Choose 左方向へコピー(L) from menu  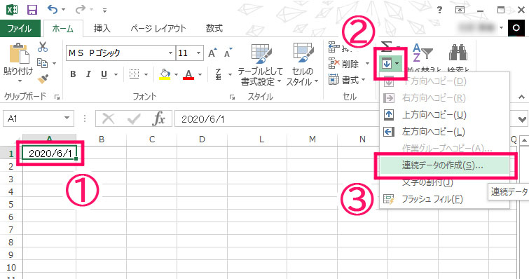[445, 132]
